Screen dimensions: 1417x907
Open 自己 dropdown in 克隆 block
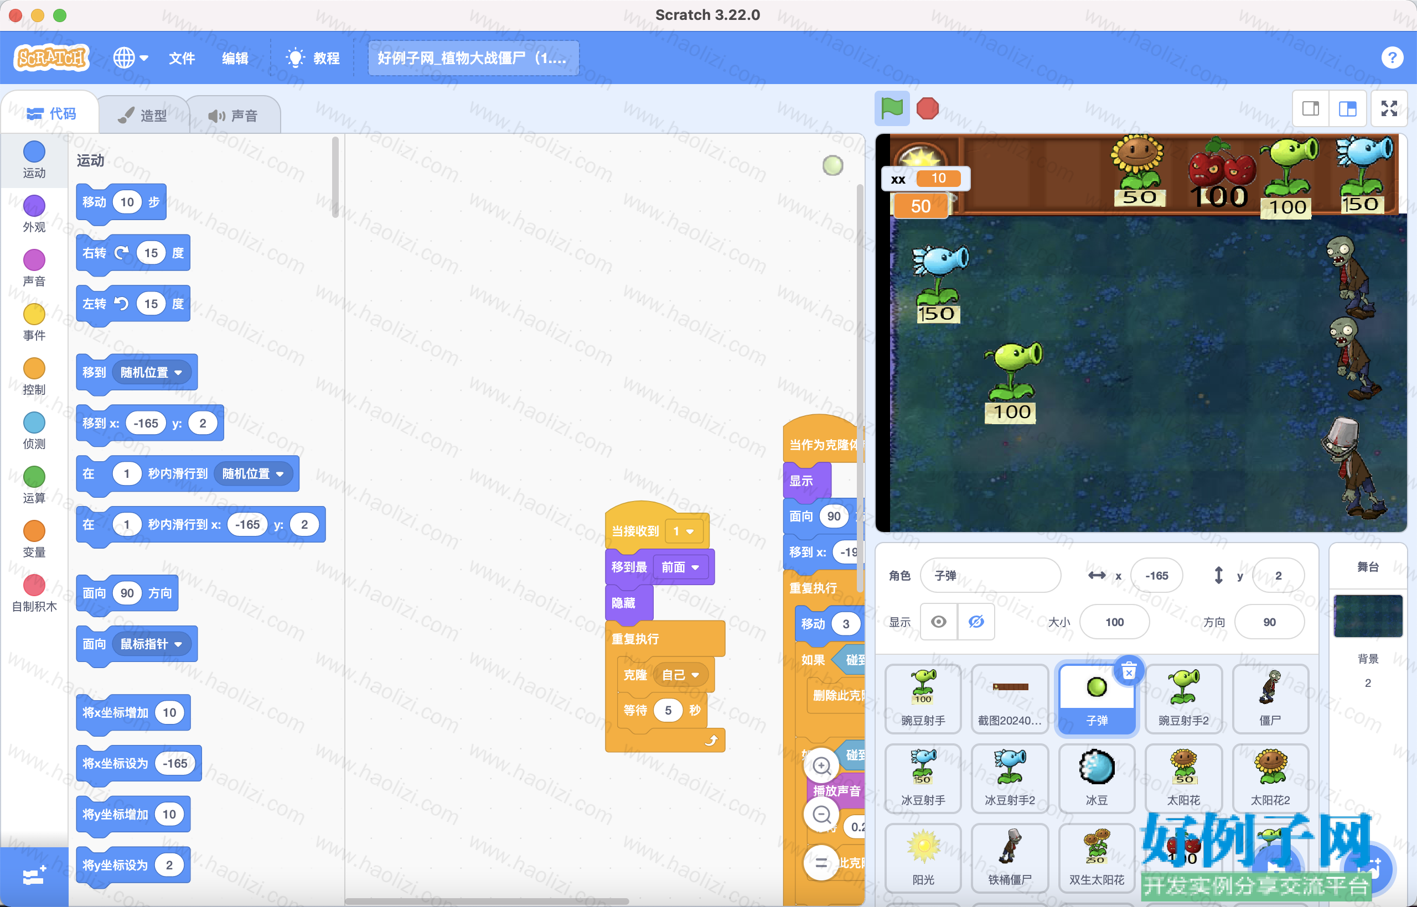(680, 675)
